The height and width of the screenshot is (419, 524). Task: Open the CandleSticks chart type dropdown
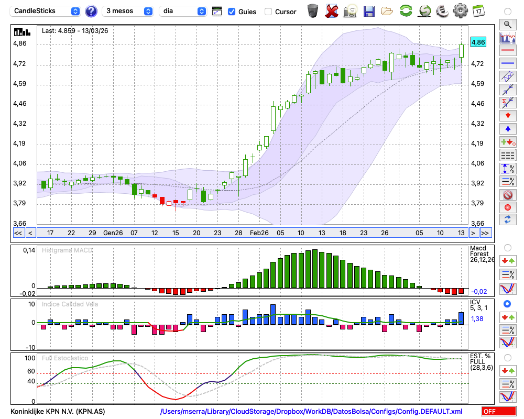(46, 11)
